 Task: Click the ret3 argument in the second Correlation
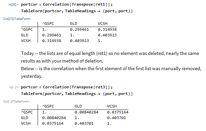click(100, 87)
